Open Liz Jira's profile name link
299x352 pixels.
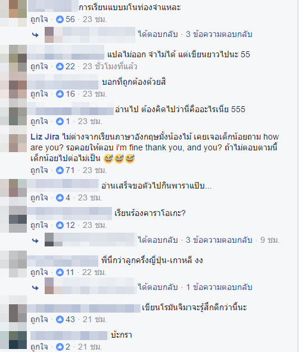(x=45, y=137)
